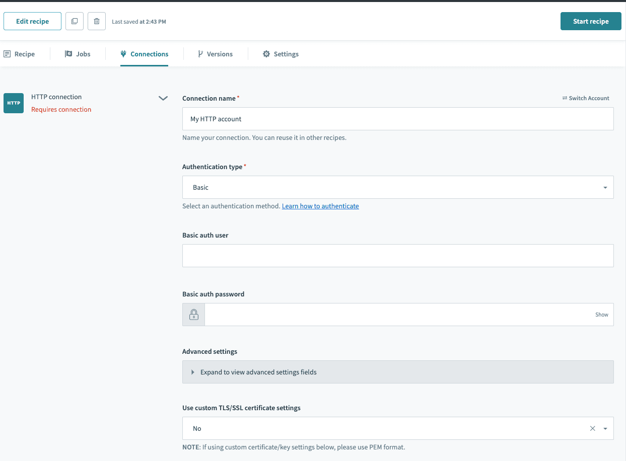Click into the Basic auth user field
Screen dimensions: 626x461
(x=398, y=256)
